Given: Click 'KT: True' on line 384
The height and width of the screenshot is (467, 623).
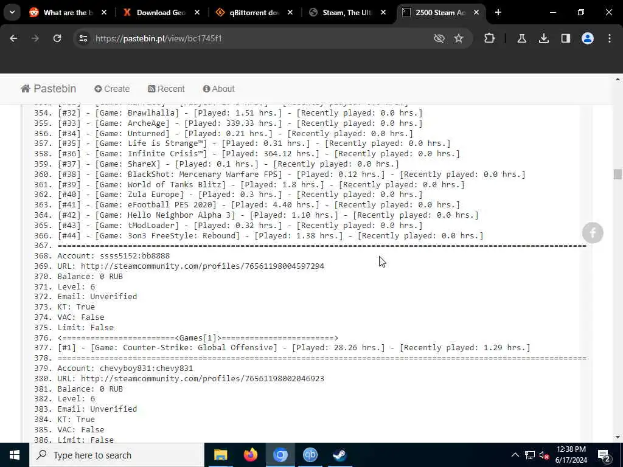Looking at the screenshot, I should [76, 420].
